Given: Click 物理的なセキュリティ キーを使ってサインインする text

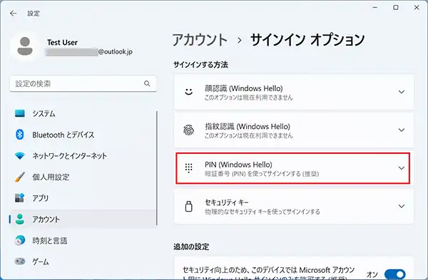Looking at the screenshot, I should [262, 212].
